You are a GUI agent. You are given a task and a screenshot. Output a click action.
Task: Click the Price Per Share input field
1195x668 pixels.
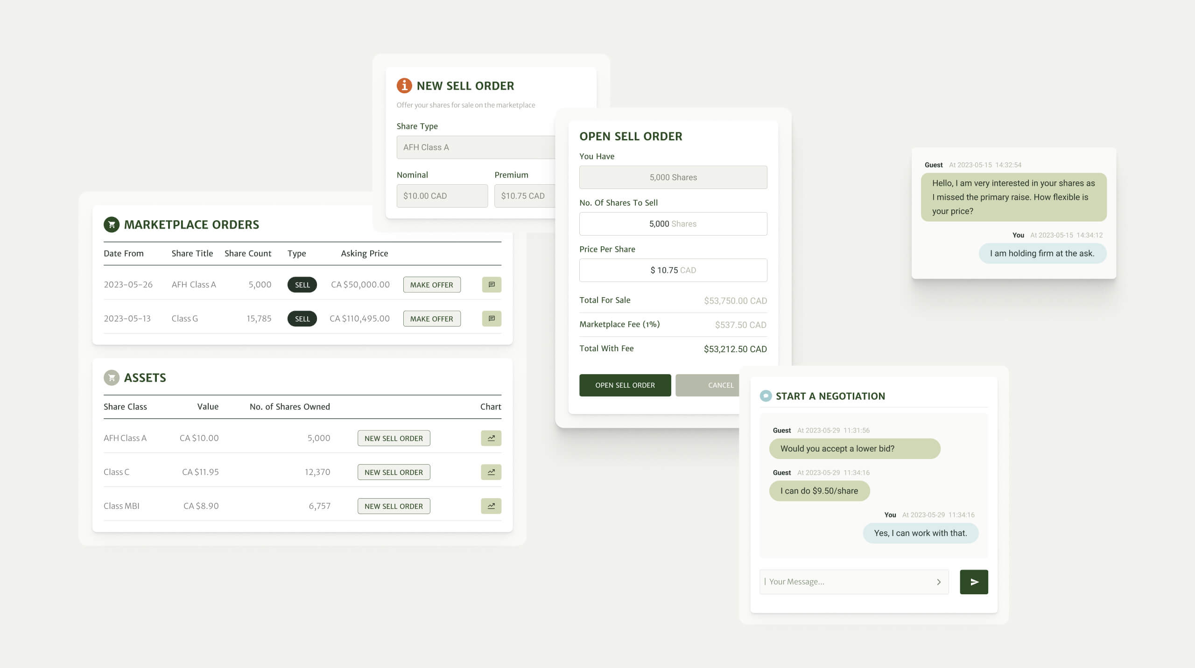(x=673, y=270)
